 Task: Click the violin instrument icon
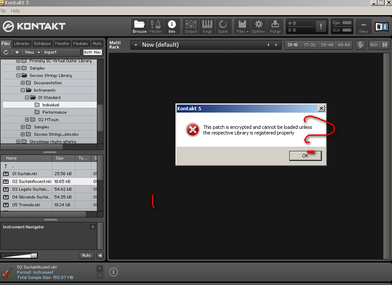(7, 272)
